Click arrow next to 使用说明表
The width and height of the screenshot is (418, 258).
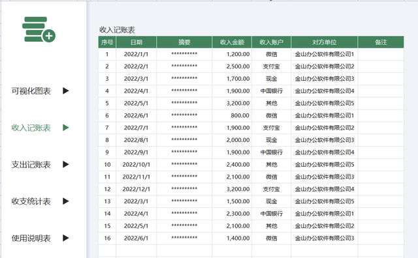point(65,238)
